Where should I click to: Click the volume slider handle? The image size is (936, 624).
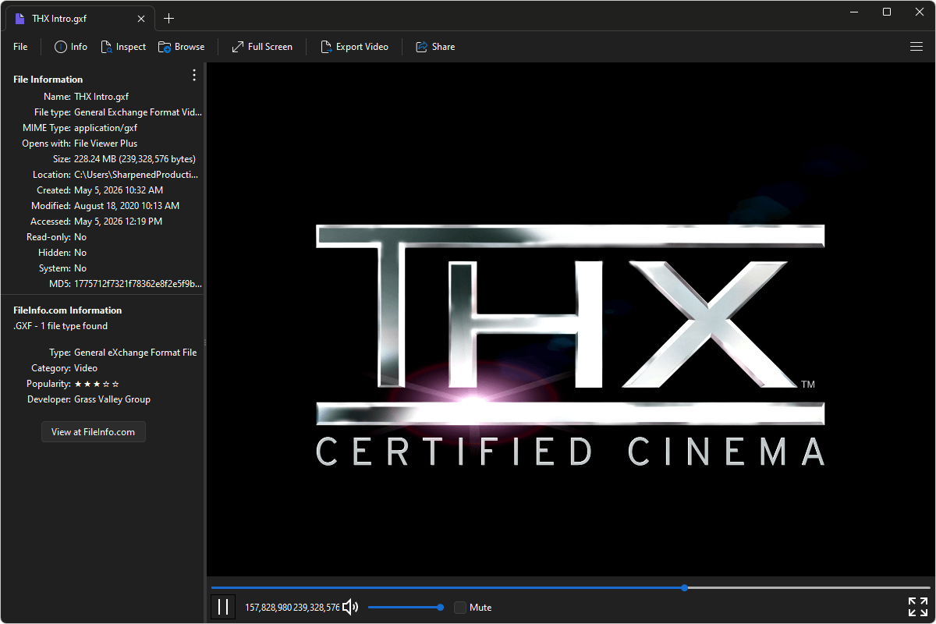[x=441, y=607]
